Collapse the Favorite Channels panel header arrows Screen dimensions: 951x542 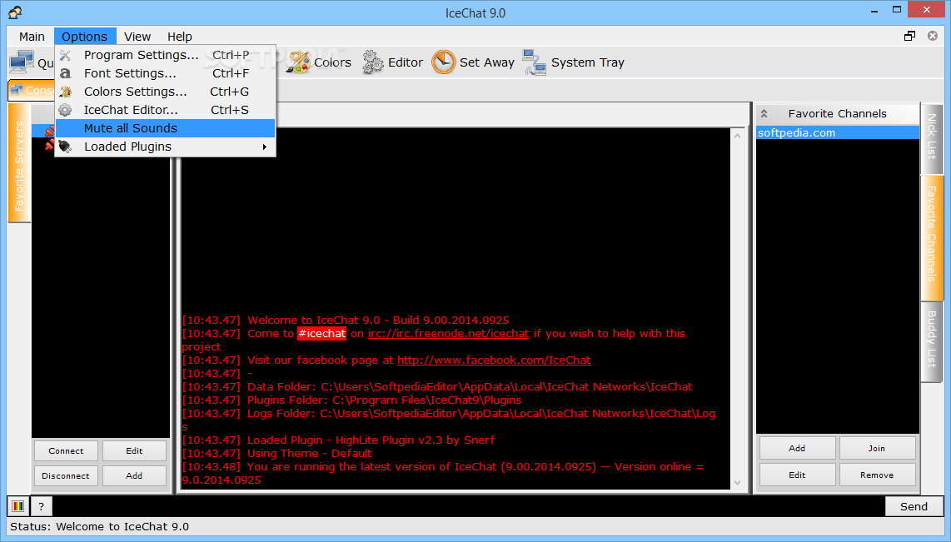coord(764,113)
